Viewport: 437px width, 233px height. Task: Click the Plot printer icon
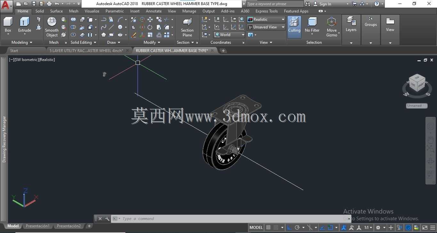(49, 4)
